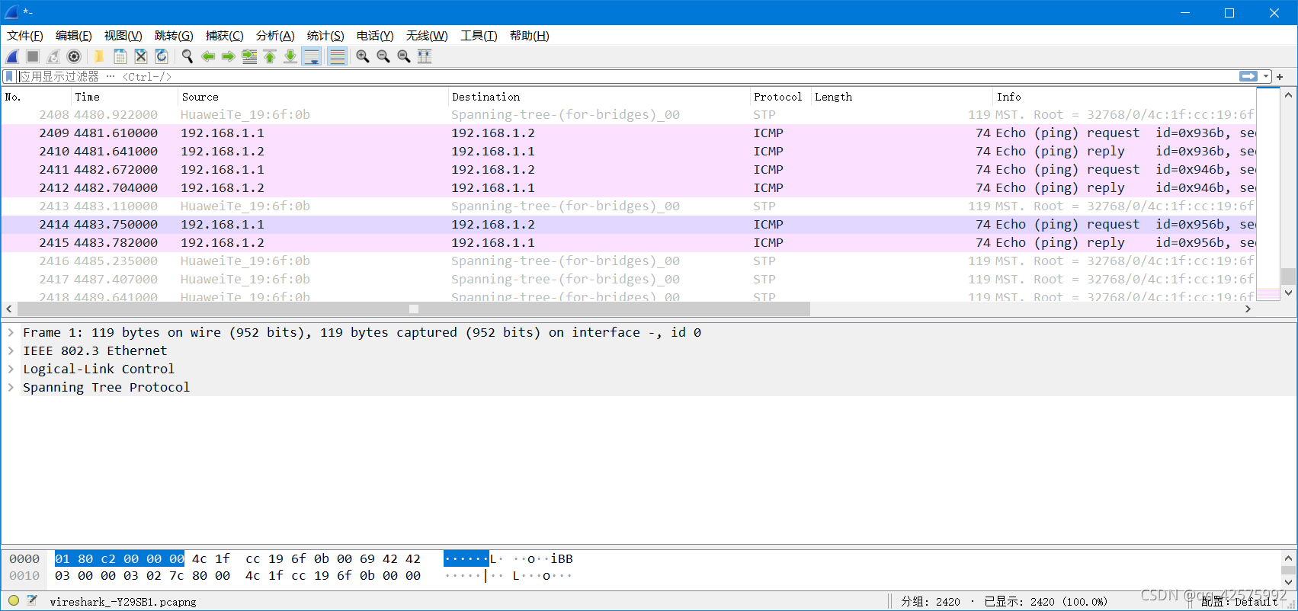Reload the capture file
The height and width of the screenshot is (611, 1298).
162,56
